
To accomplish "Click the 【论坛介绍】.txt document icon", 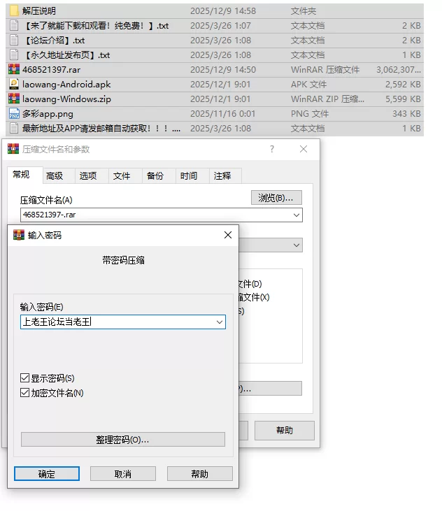I will (14, 40).
